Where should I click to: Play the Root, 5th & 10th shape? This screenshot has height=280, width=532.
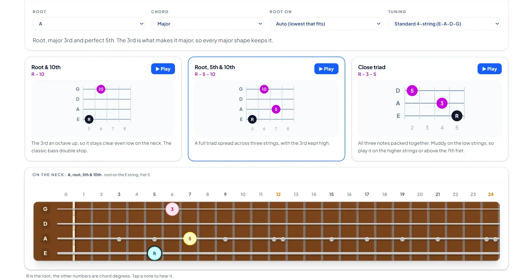(326, 69)
